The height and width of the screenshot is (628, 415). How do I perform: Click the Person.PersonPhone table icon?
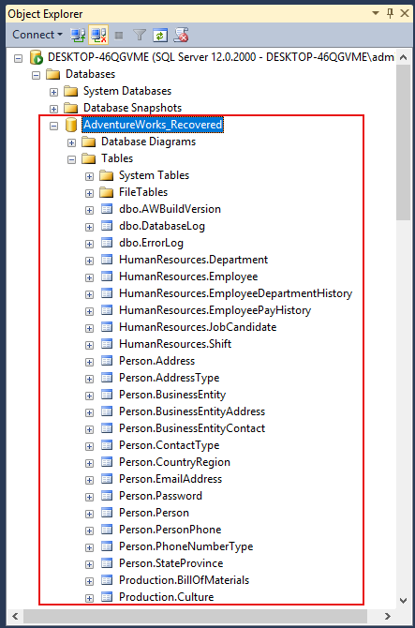click(x=107, y=530)
